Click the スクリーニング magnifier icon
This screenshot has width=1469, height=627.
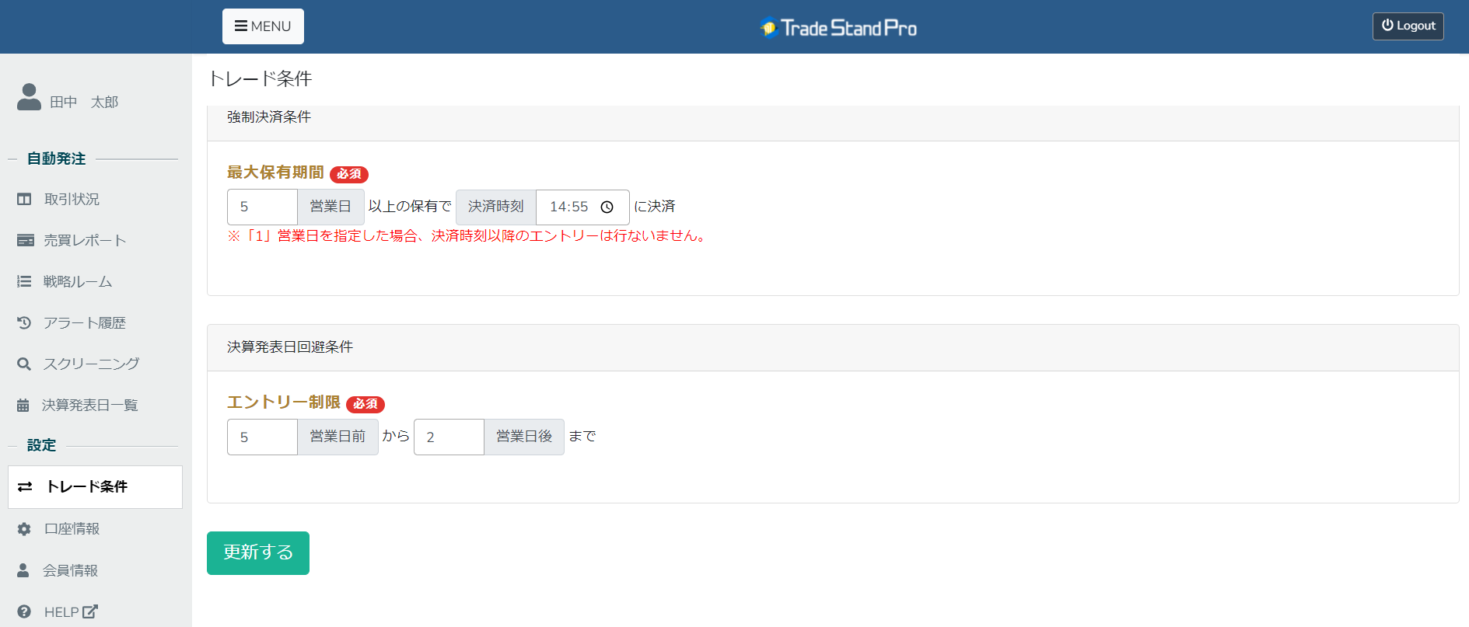24,364
